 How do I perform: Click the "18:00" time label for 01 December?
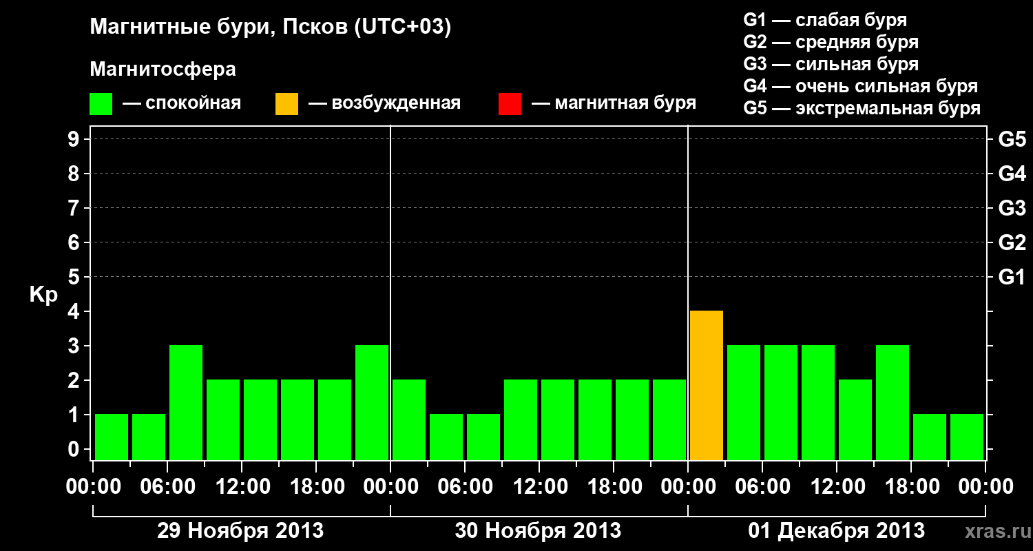[x=911, y=487]
